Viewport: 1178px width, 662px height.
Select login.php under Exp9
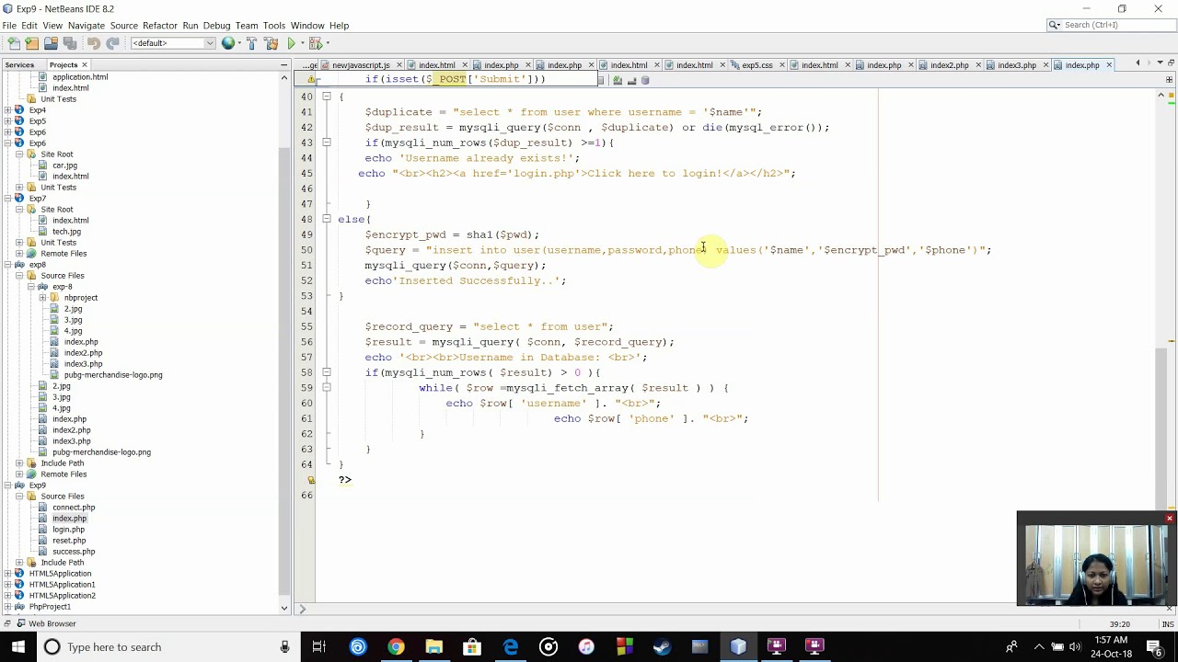click(68, 530)
